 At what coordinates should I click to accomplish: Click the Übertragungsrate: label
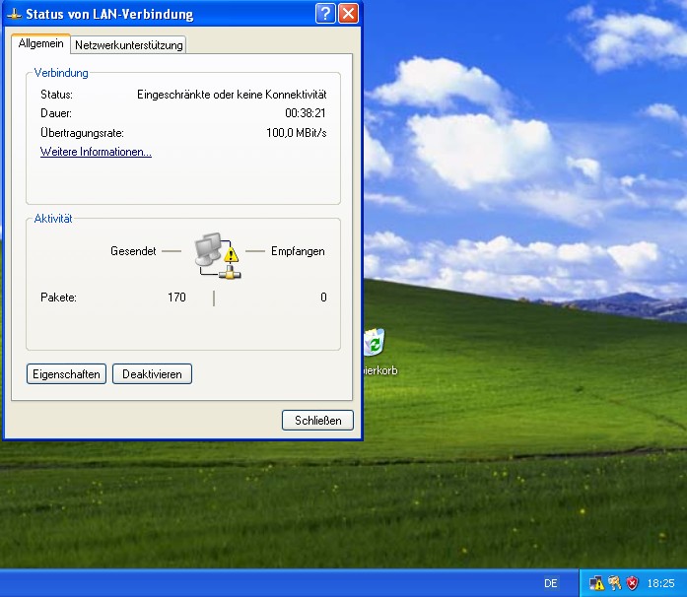pos(82,133)
